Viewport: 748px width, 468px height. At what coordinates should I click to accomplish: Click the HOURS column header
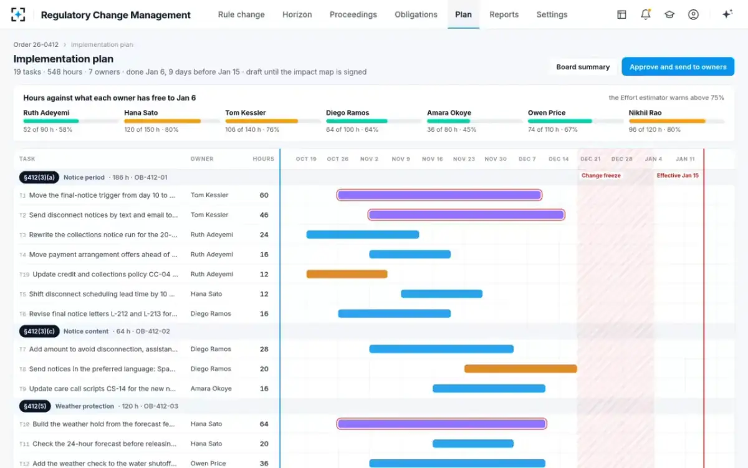pos(263,159)
